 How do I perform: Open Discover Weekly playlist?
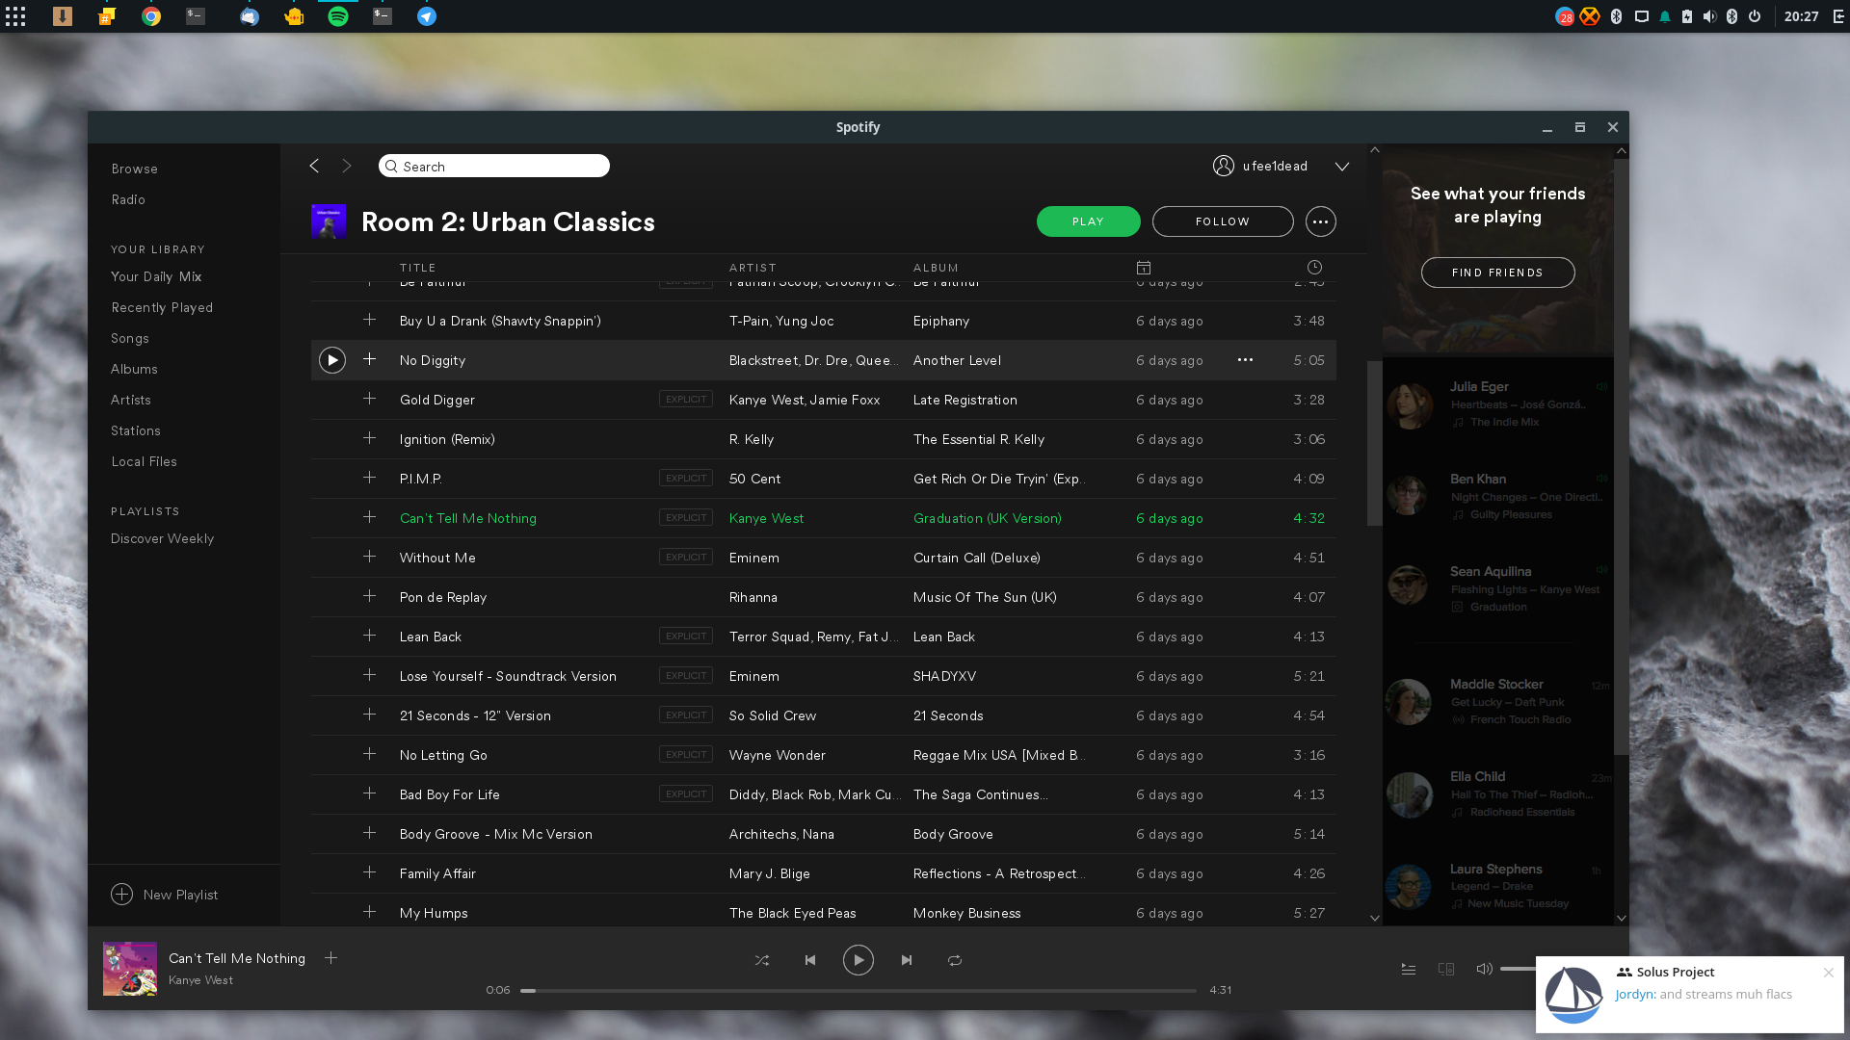pyautogui.click(x=163, y=538)
